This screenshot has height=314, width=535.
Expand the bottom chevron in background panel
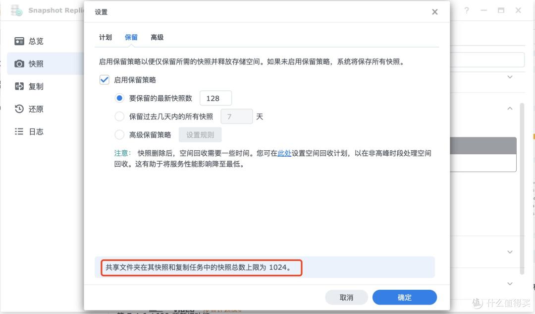tap(510, 284)
